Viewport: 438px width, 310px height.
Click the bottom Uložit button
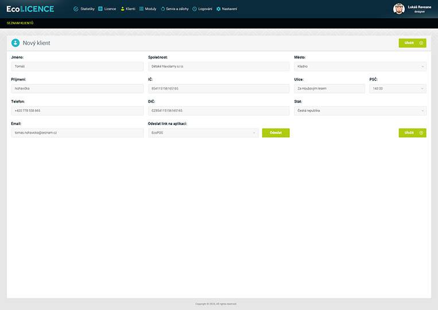[x=412, y=133]
